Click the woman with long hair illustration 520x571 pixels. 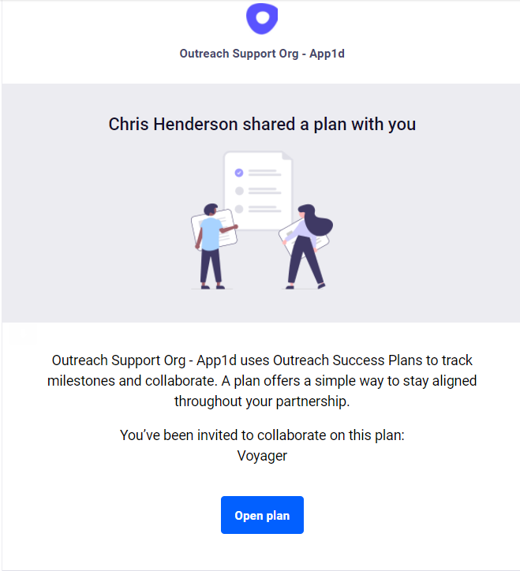(308, 247)
